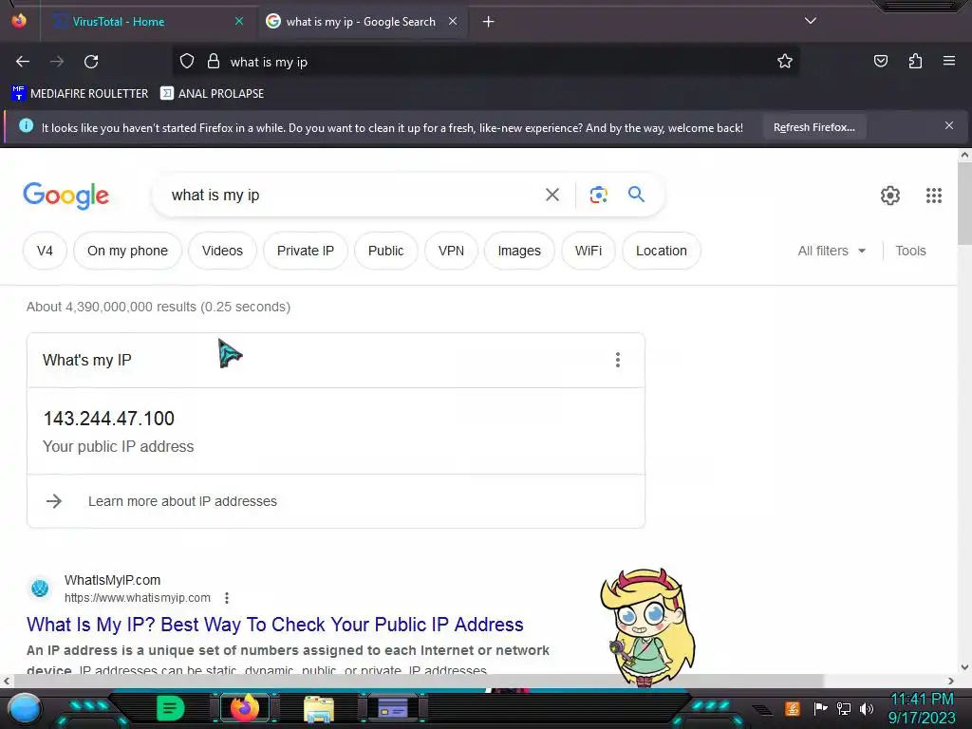
Task: Click the network tray icon
Action: pyautogui.click(x=844, y=708)
